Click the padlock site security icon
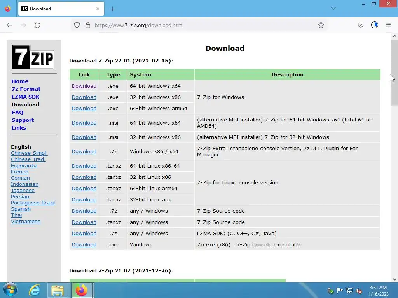This screenshot has height=298, width=398. (88, 25)
